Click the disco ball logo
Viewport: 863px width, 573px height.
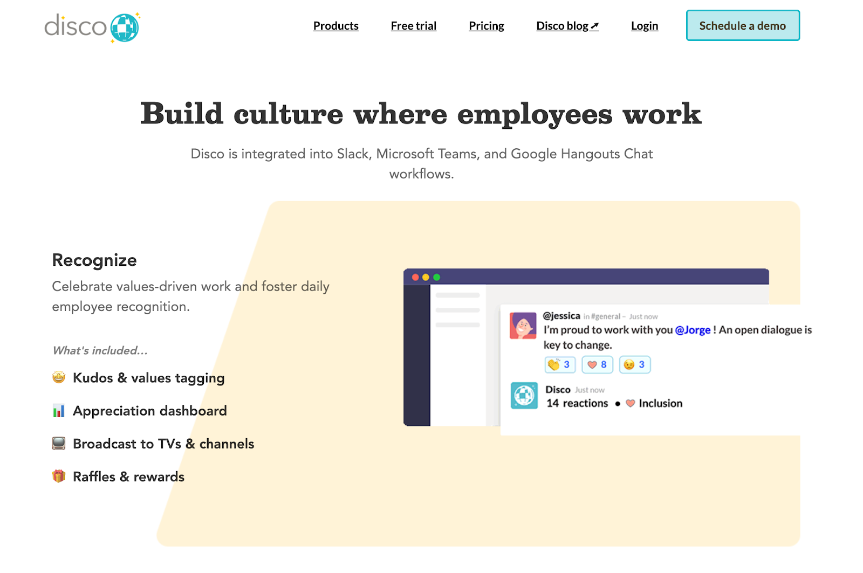point(124,26)
